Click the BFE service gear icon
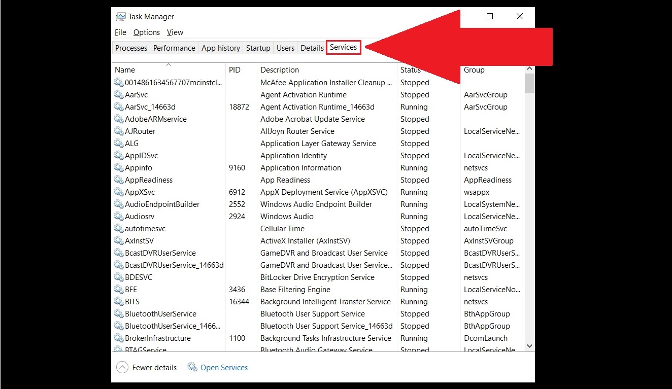The image size is (672, 389). [119, 289]
